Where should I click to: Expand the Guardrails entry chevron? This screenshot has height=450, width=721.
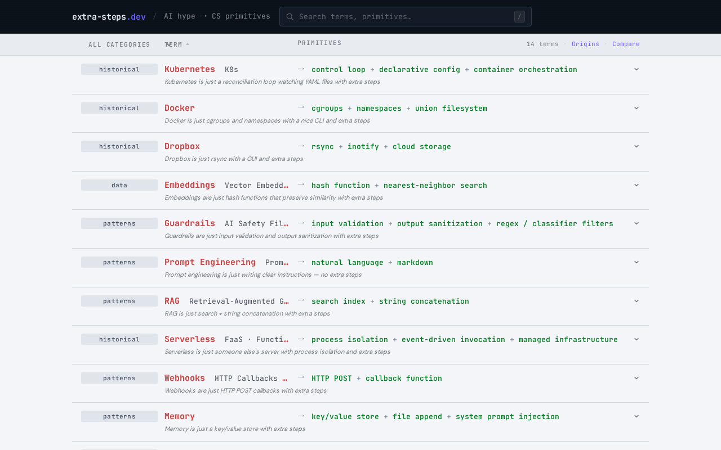pos(637,223)
